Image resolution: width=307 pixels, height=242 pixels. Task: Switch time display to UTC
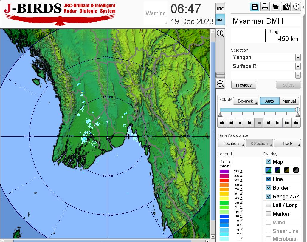[x=220, y=9]
